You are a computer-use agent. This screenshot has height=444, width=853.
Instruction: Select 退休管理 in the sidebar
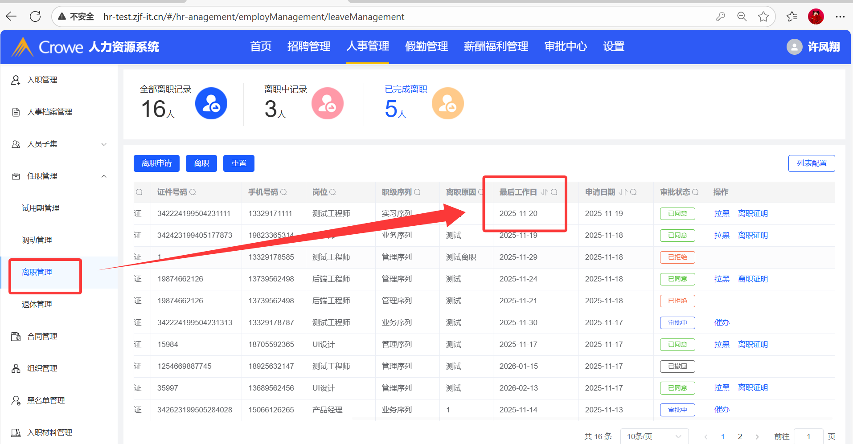(37, 305)
